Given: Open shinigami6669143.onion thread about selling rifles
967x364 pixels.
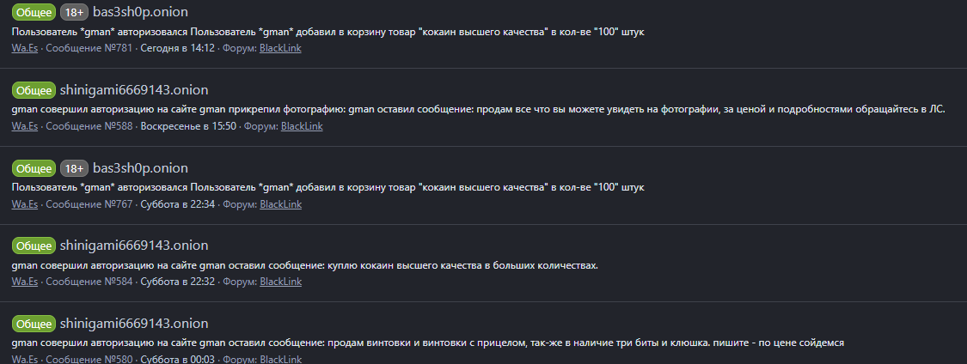Looking at the screenshot, I should click(134, 324).
